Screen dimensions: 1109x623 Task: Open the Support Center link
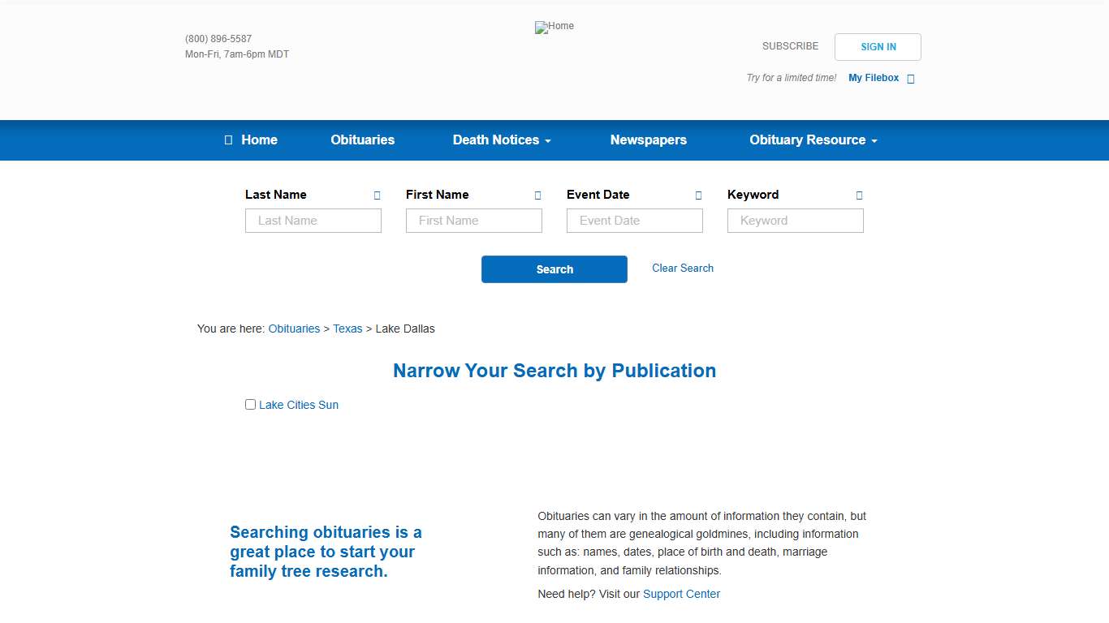coord(681,594)
